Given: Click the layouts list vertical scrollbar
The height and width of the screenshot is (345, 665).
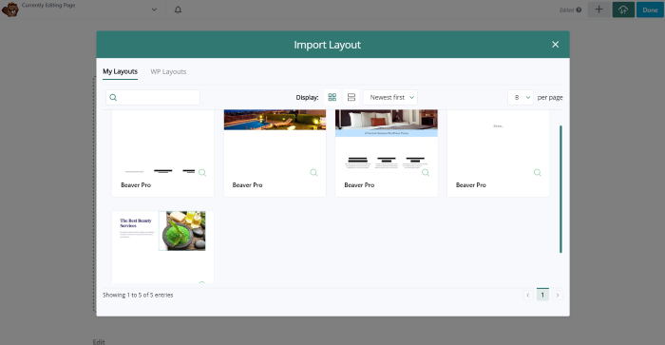Looking at the screenshot, I should pyautogui.click(x=560, y=189).
